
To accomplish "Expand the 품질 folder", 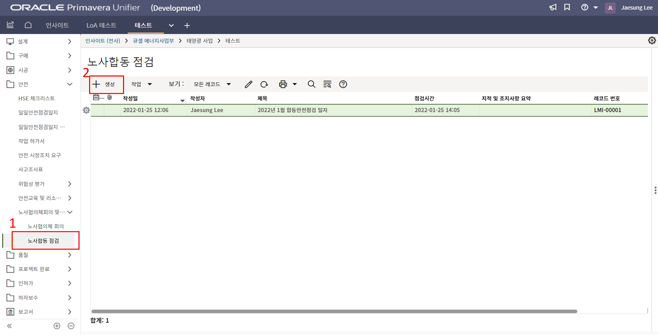I will 70,255.
